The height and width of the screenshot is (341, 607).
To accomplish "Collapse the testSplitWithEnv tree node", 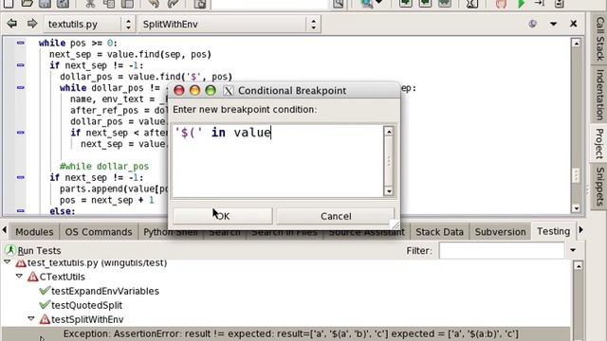I will point(31,319).
